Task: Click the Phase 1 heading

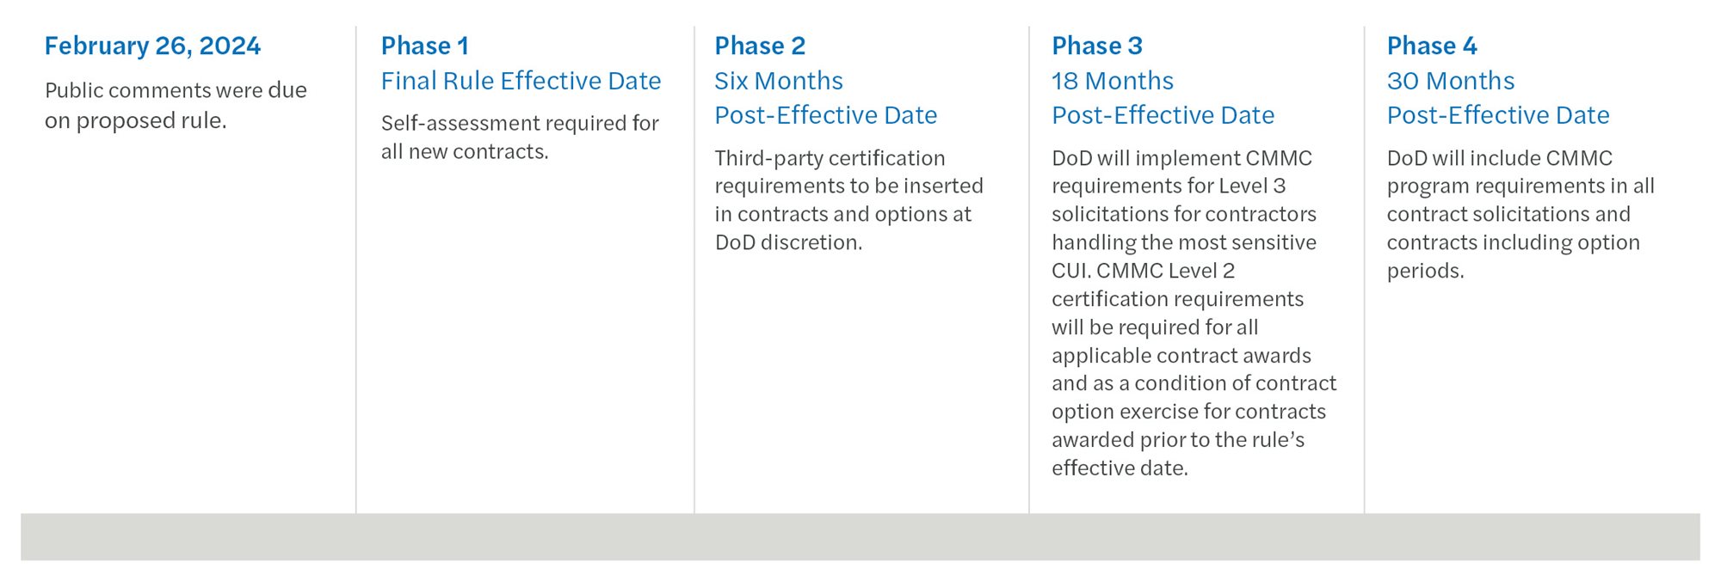Action: [424, 46]
